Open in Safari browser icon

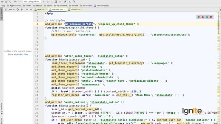pos(207,17)
